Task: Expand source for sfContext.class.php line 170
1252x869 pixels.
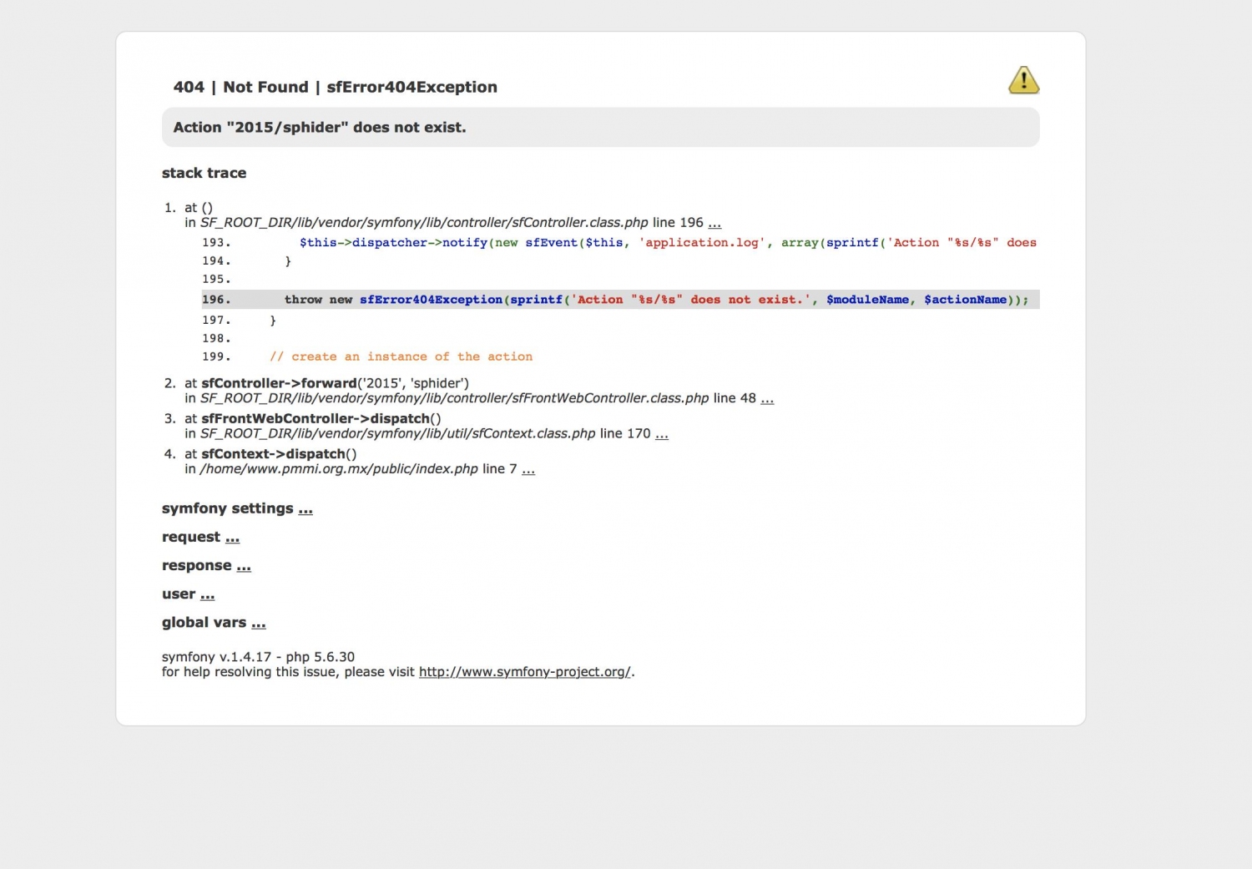Action: (x=662, y=434)
